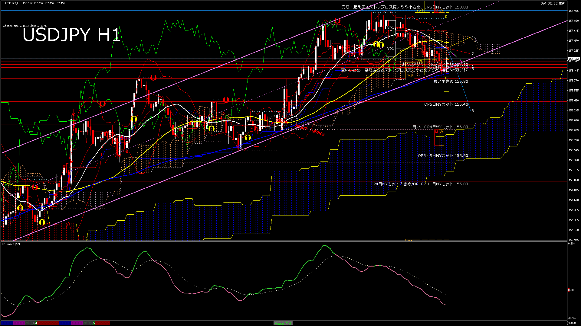Viewport: 581px width, 326px height.
Task: Click the 3/4 06:22 更新 timestamp
Action: [x=553, y=3]
